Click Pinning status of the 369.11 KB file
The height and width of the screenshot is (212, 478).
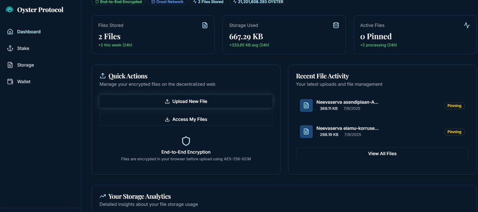(454, 106)
